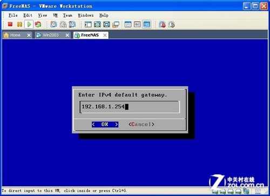270x196 pixels.
Task: Open the File menu
Action: coord(13,15)
